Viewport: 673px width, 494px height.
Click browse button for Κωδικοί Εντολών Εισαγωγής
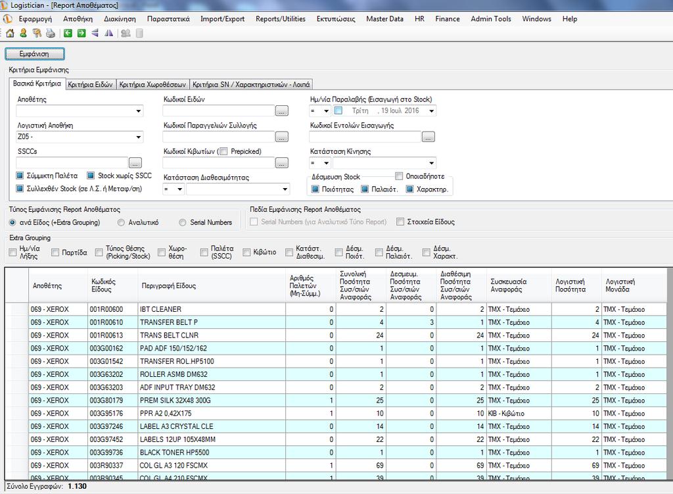(x=429, y=137)
